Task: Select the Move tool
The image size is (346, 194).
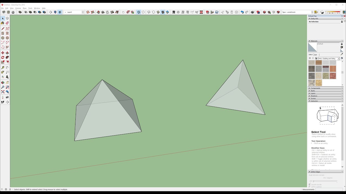Action: pyautogui.click(x=3, y=53)
